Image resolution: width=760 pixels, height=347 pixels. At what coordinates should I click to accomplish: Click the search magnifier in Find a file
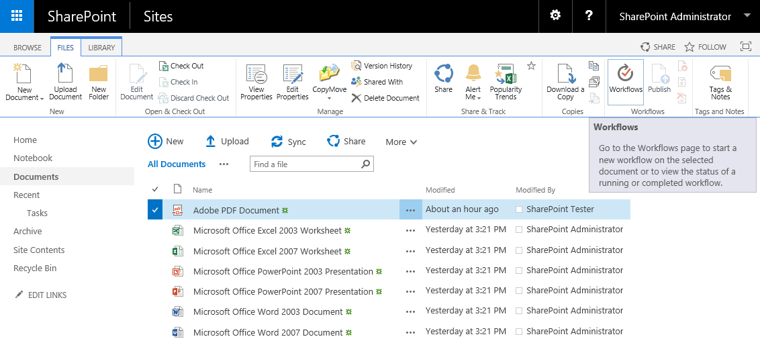point(366,164)
